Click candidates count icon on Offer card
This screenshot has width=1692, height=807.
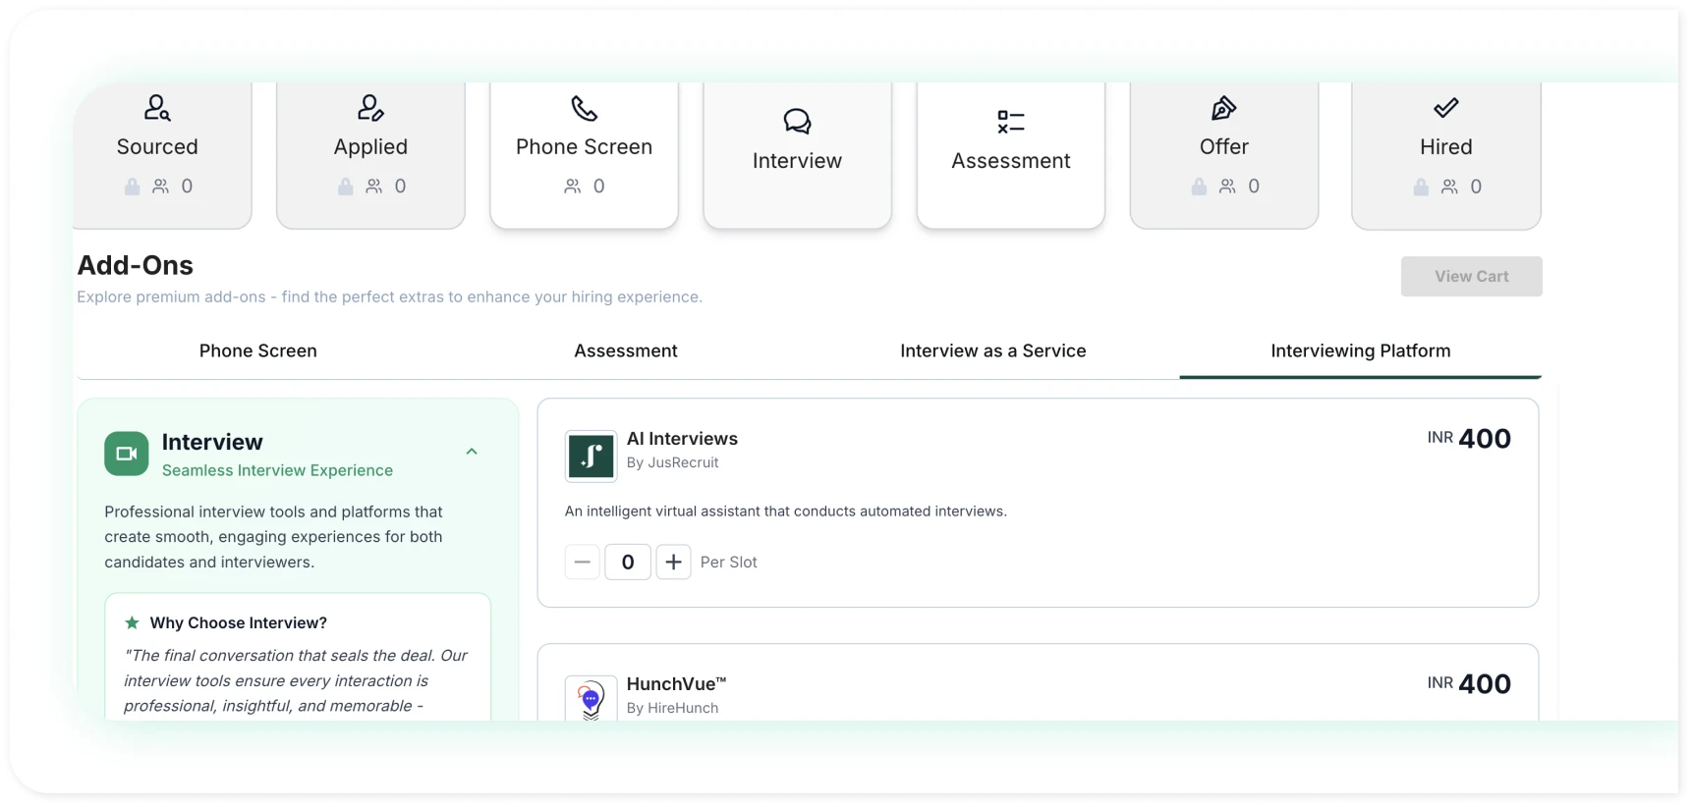pyautogui.click(x=1227, y=187)
